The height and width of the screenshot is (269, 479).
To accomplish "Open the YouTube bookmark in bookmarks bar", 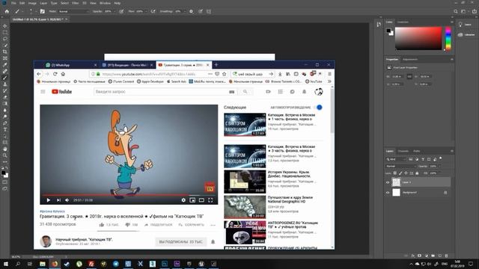I will click(x=314, y=81).
